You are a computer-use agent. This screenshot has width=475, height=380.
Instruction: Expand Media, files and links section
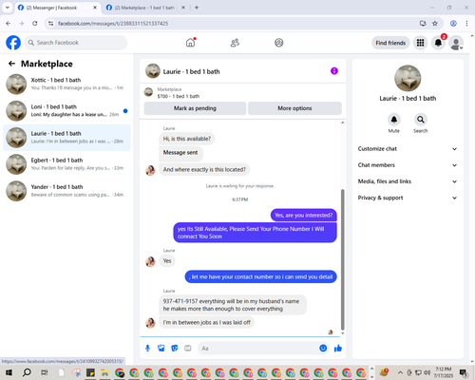[408, 181]
